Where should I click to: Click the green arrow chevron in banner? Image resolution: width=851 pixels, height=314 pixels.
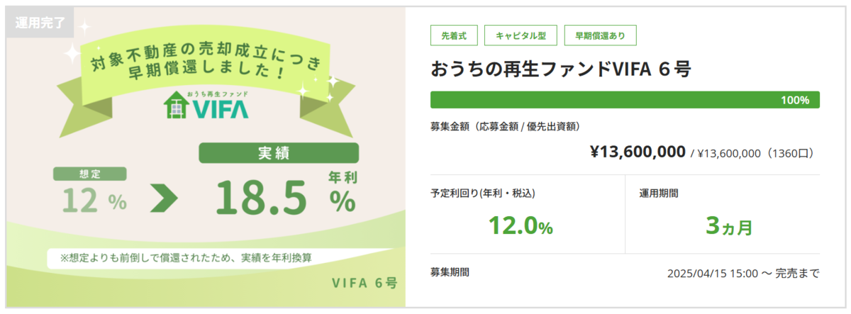(164, 201)
